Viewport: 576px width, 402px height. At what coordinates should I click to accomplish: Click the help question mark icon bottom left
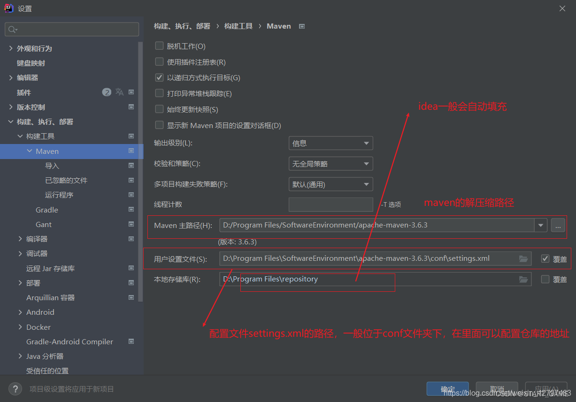click(x=15, y=388)
